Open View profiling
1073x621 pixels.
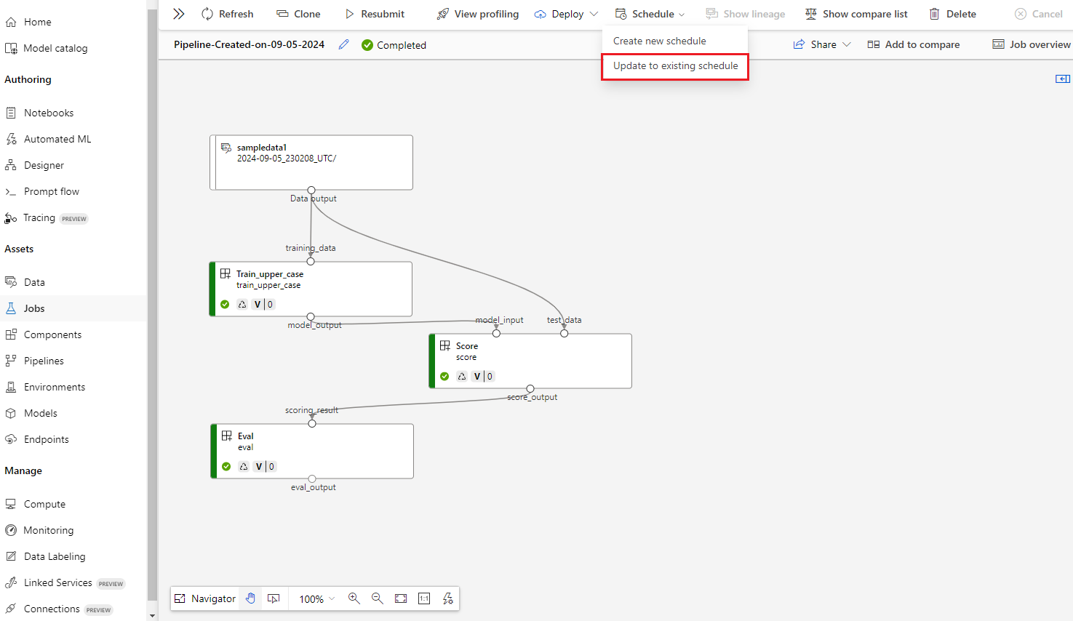[x=477, y=14]
